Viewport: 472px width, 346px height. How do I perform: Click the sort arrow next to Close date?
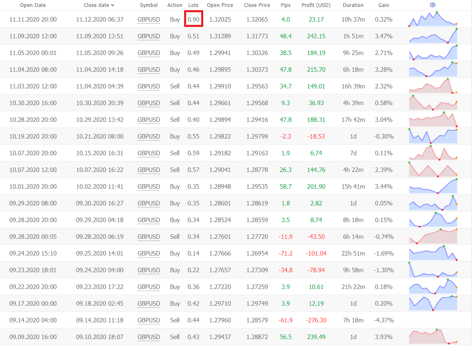[113, 5]
